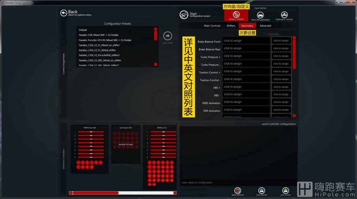
Task: Switch to the Secondary tab
Action: pos(247,26)
